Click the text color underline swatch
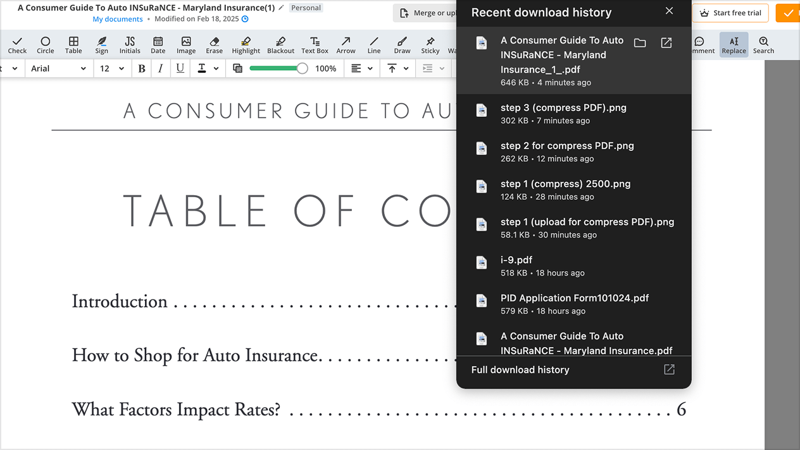 [x=202, y=68]
